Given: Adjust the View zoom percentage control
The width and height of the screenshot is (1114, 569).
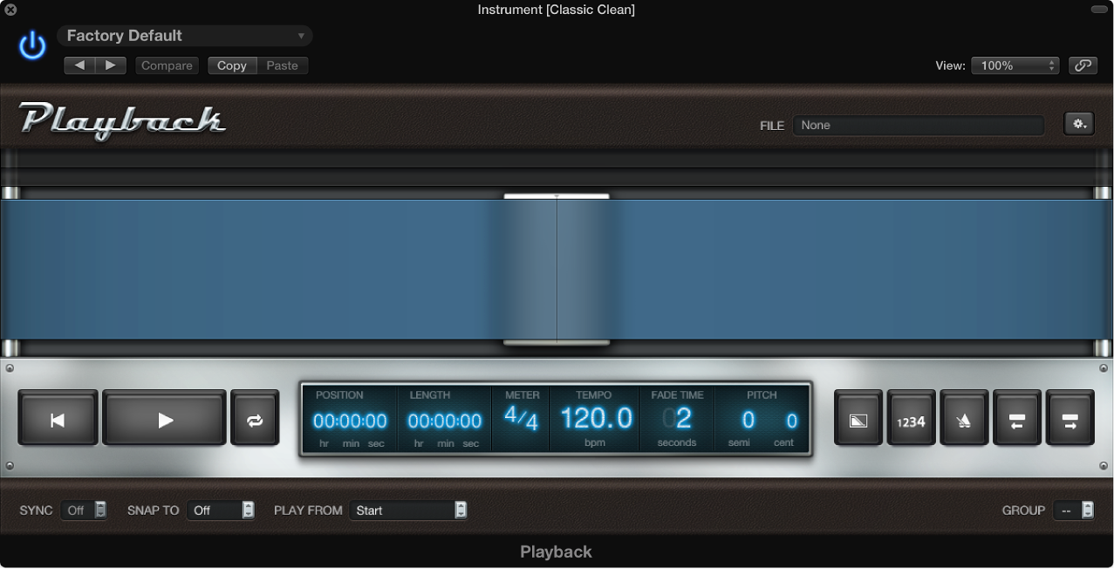Looking at the screenshot, I should coord(1015,65).
